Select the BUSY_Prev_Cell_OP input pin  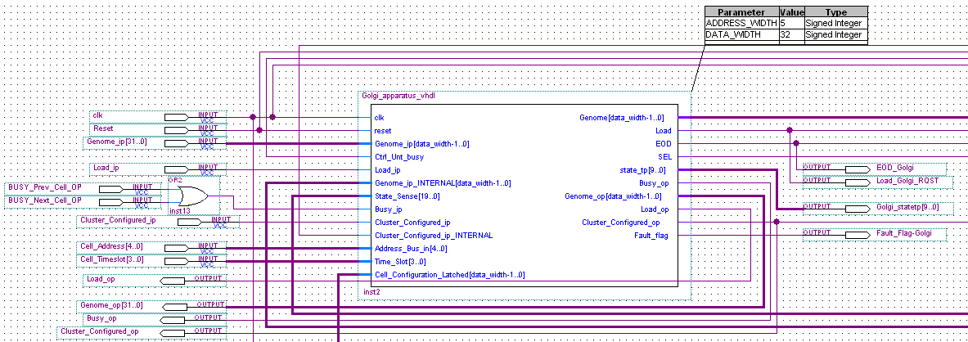[115, 189]
